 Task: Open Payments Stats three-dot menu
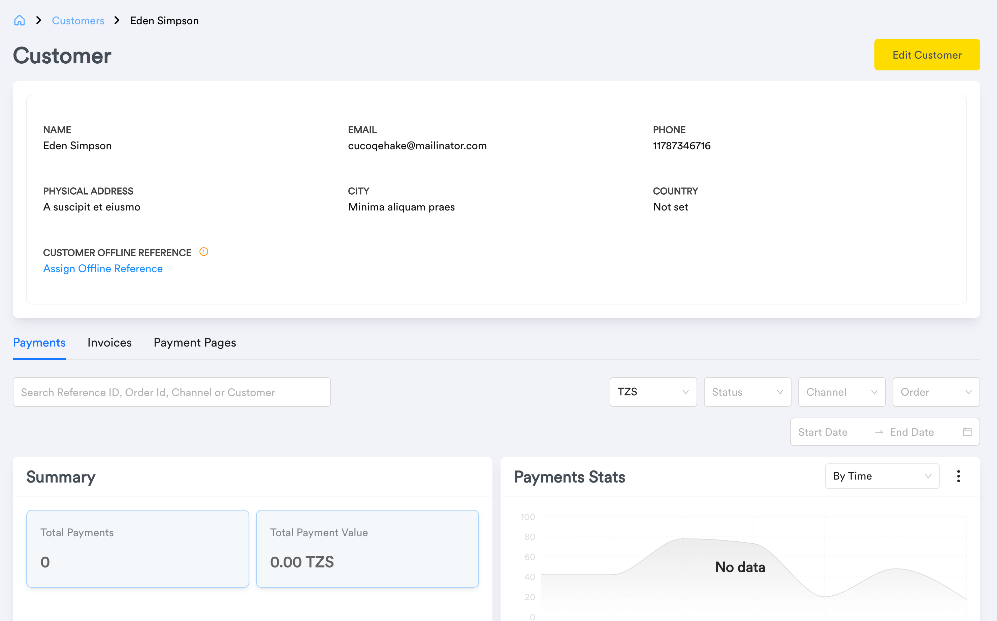click(958, 477)
